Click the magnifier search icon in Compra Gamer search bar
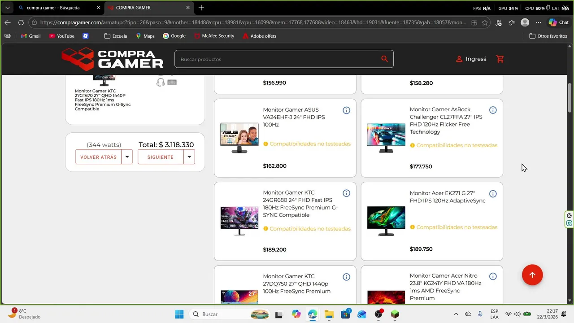 (384, 59)
